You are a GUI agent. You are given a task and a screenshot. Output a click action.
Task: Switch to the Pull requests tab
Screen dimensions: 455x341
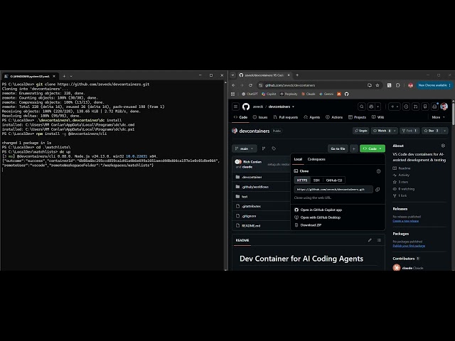pyautogui.click(x=286, y=117)
